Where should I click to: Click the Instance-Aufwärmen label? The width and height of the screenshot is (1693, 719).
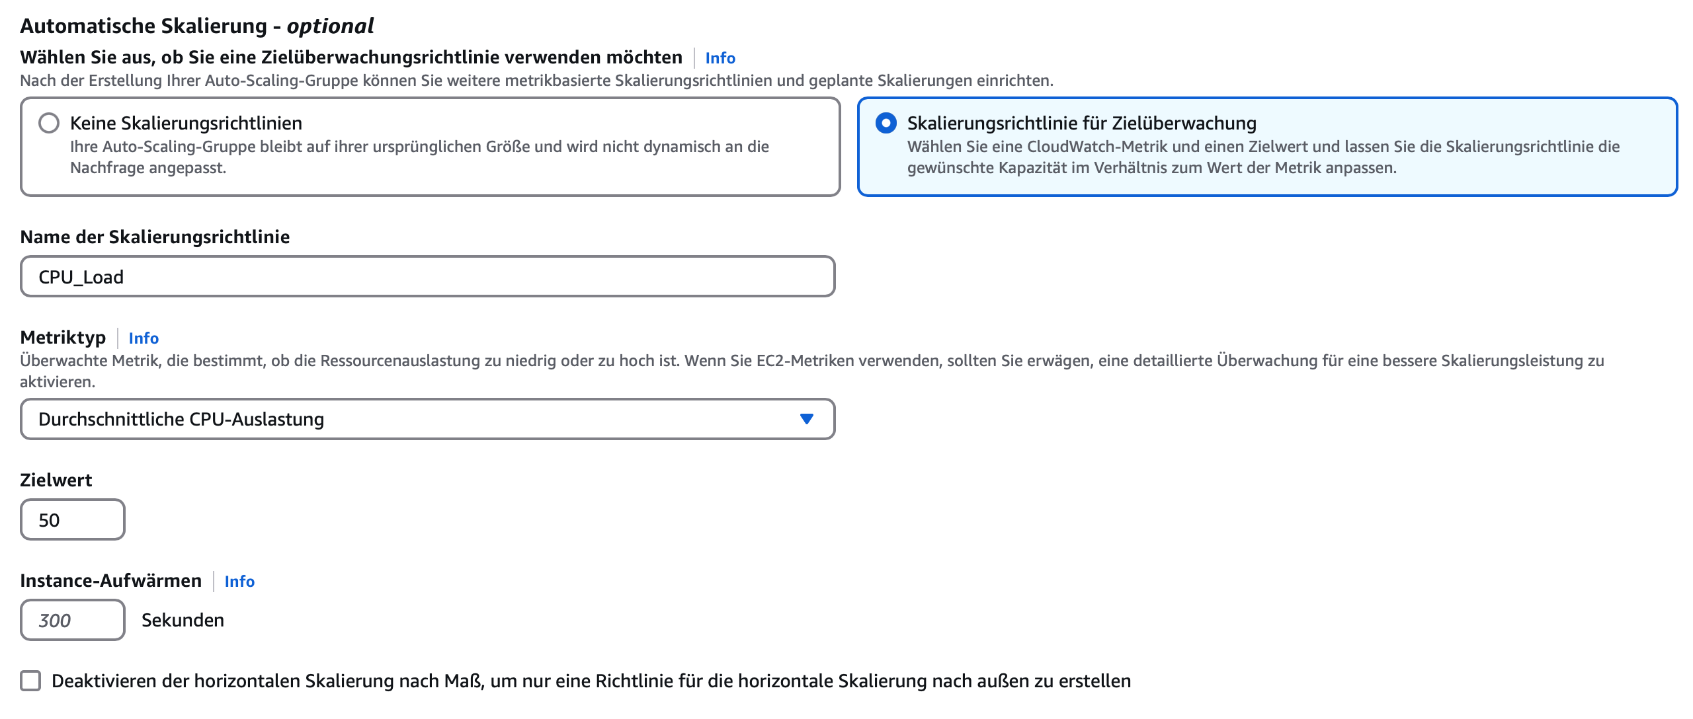[110, 581]
